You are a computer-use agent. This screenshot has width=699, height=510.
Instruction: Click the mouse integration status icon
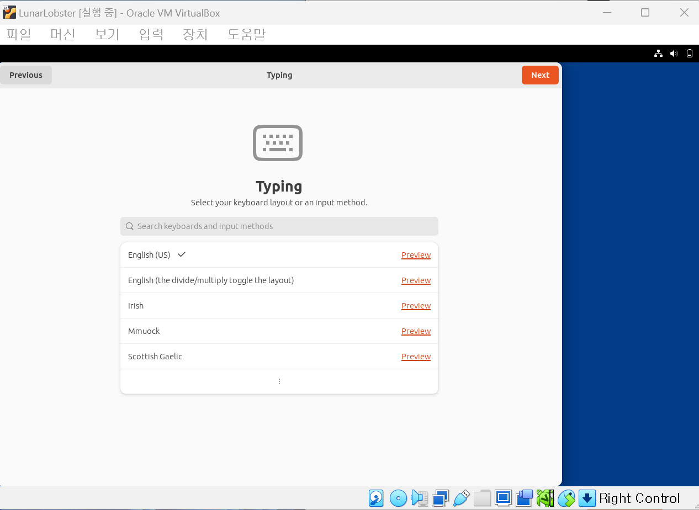click(566, 498)
